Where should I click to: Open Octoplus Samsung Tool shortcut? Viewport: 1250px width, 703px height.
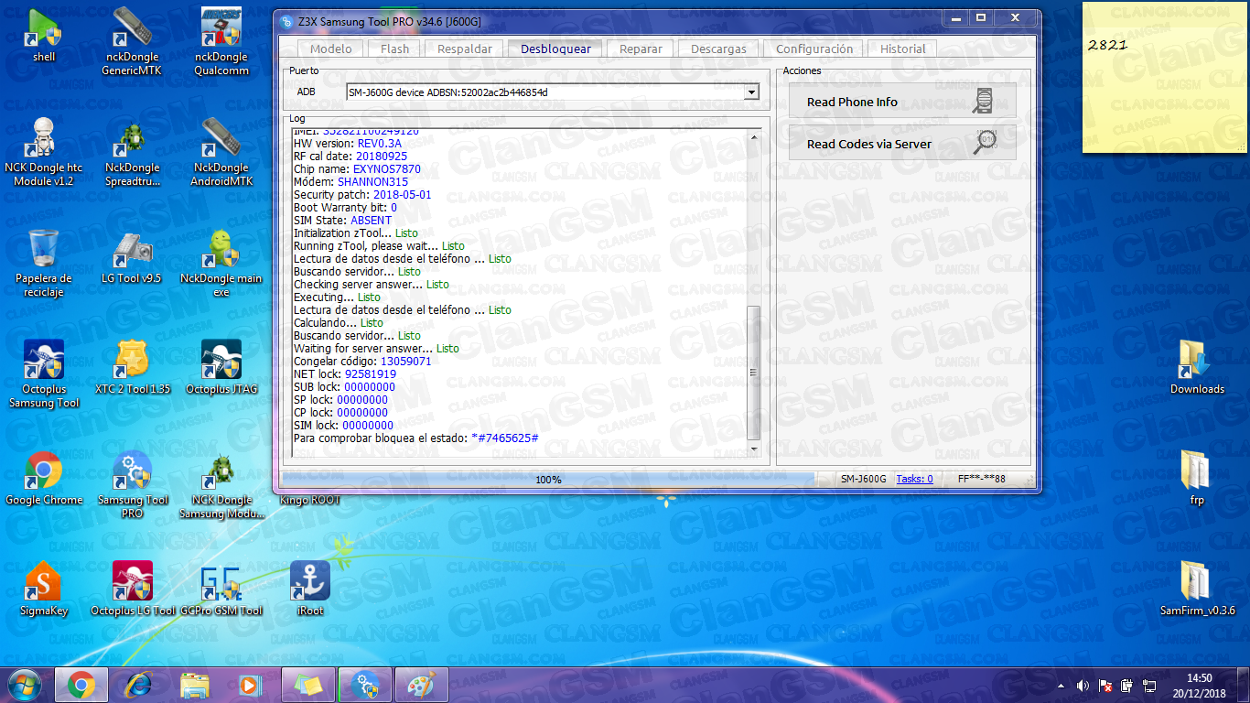pyautogui.click(x=44, y=374)
